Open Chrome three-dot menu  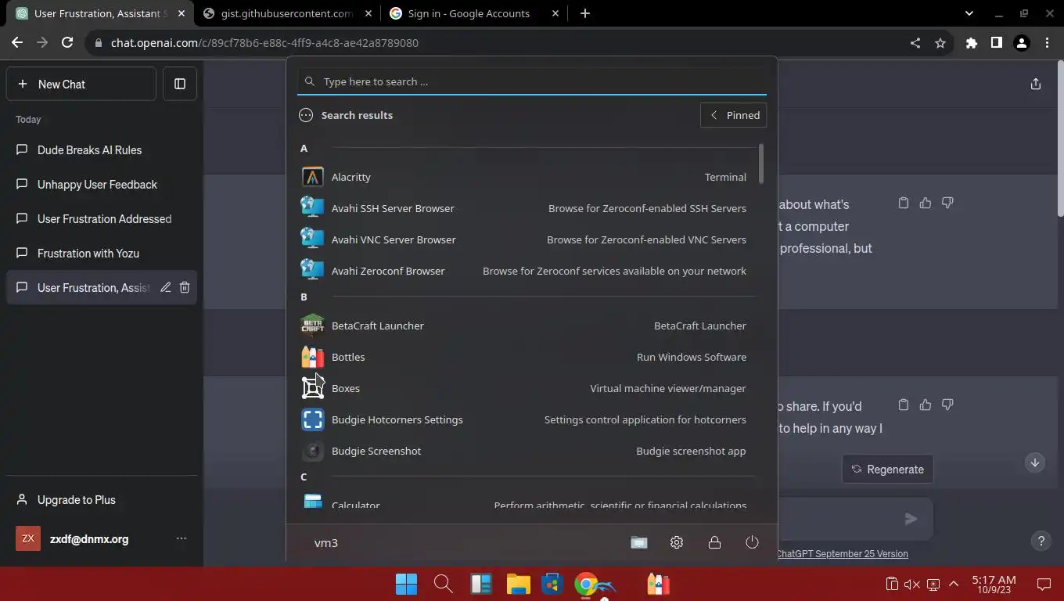1047,43
